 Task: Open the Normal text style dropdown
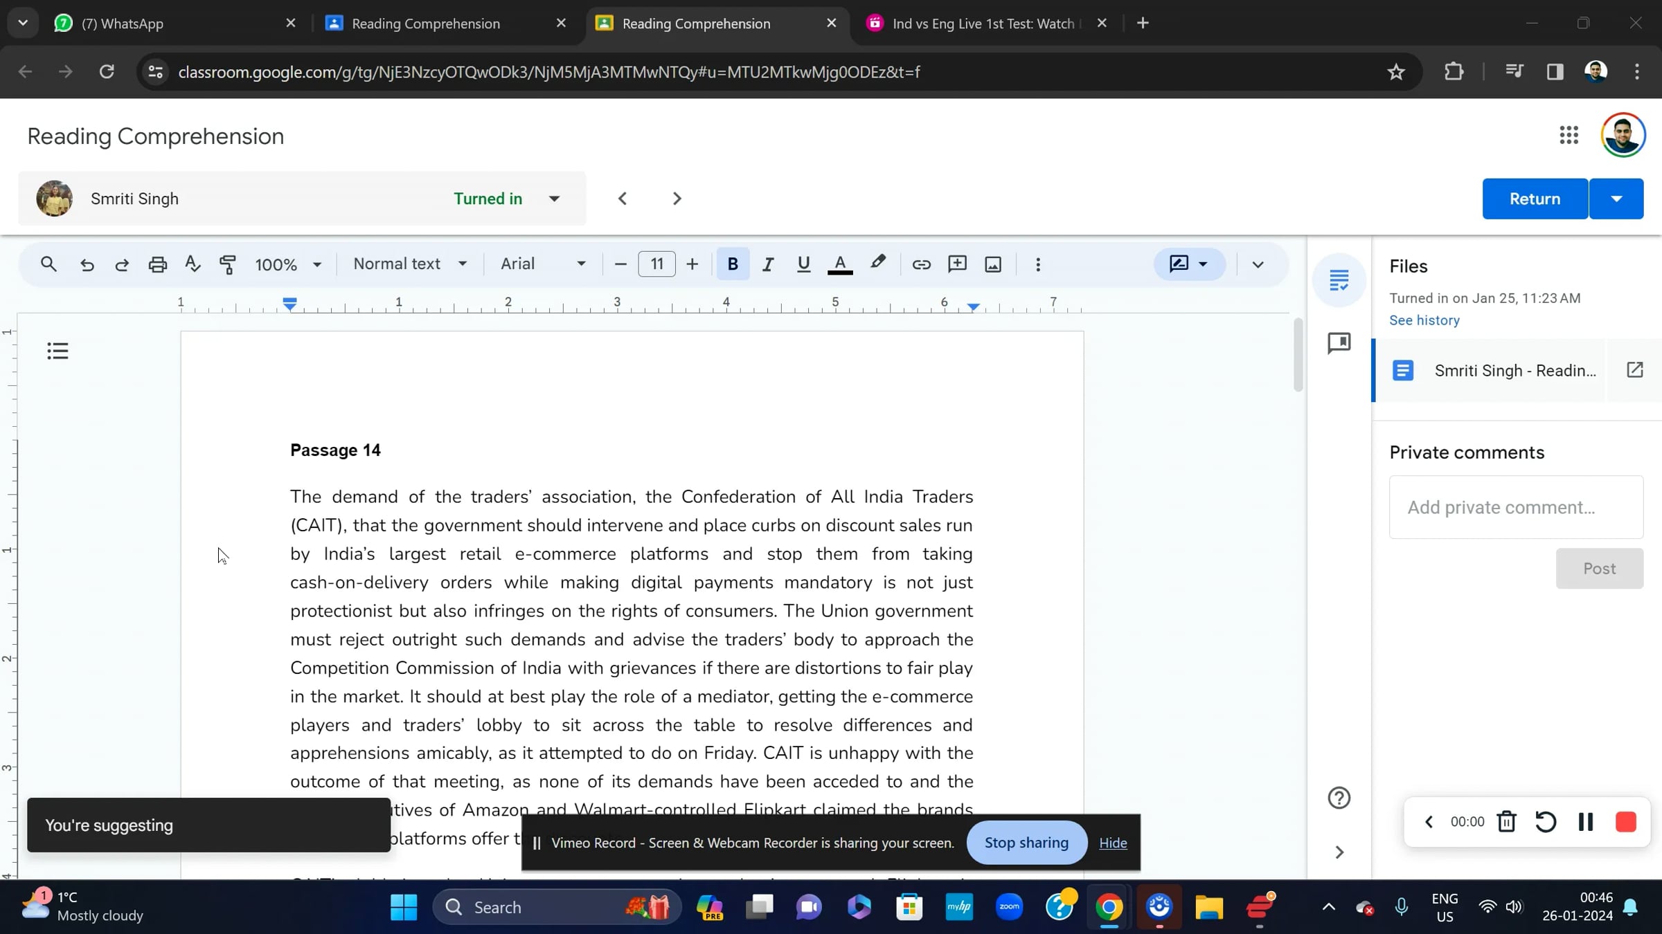coord(410,264)
